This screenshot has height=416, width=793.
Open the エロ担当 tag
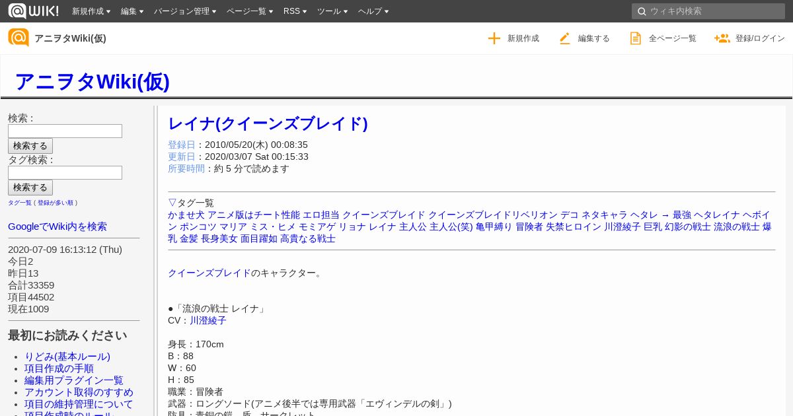321,215
